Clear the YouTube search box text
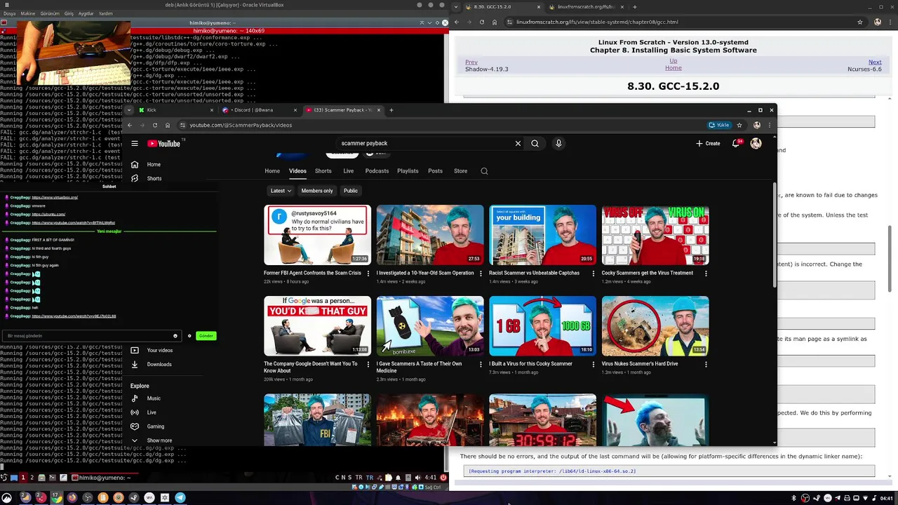The height and width of the screenshot is (505, 898). click(518, 143)
